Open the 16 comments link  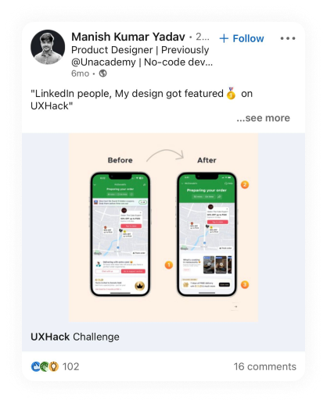coord(265,366)
